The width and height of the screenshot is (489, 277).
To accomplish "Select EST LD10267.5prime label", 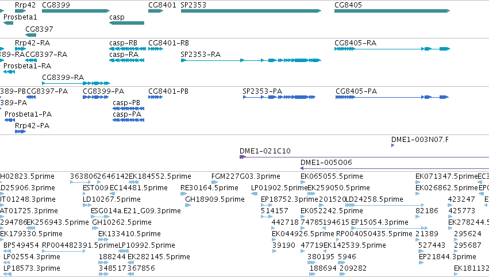I will point(111,199).
